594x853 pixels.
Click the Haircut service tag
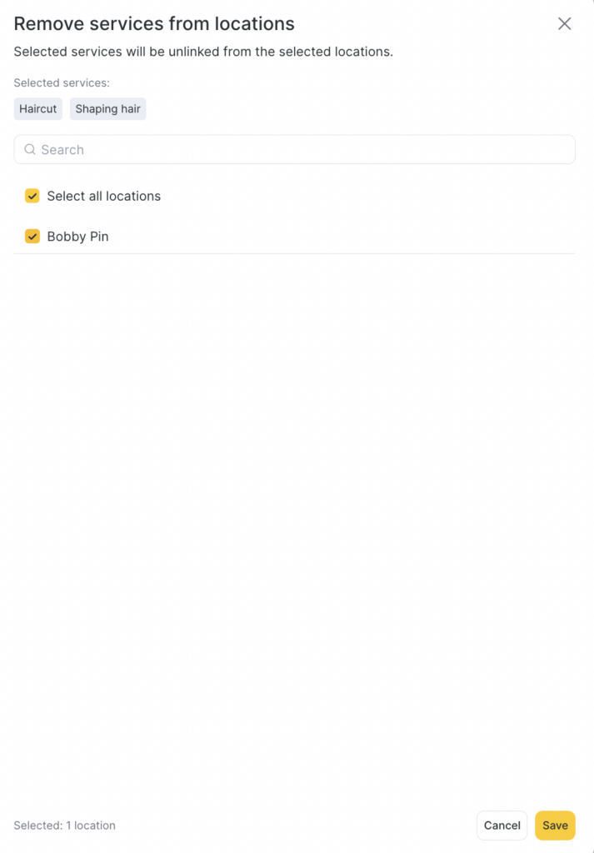[x=38, y=109]
